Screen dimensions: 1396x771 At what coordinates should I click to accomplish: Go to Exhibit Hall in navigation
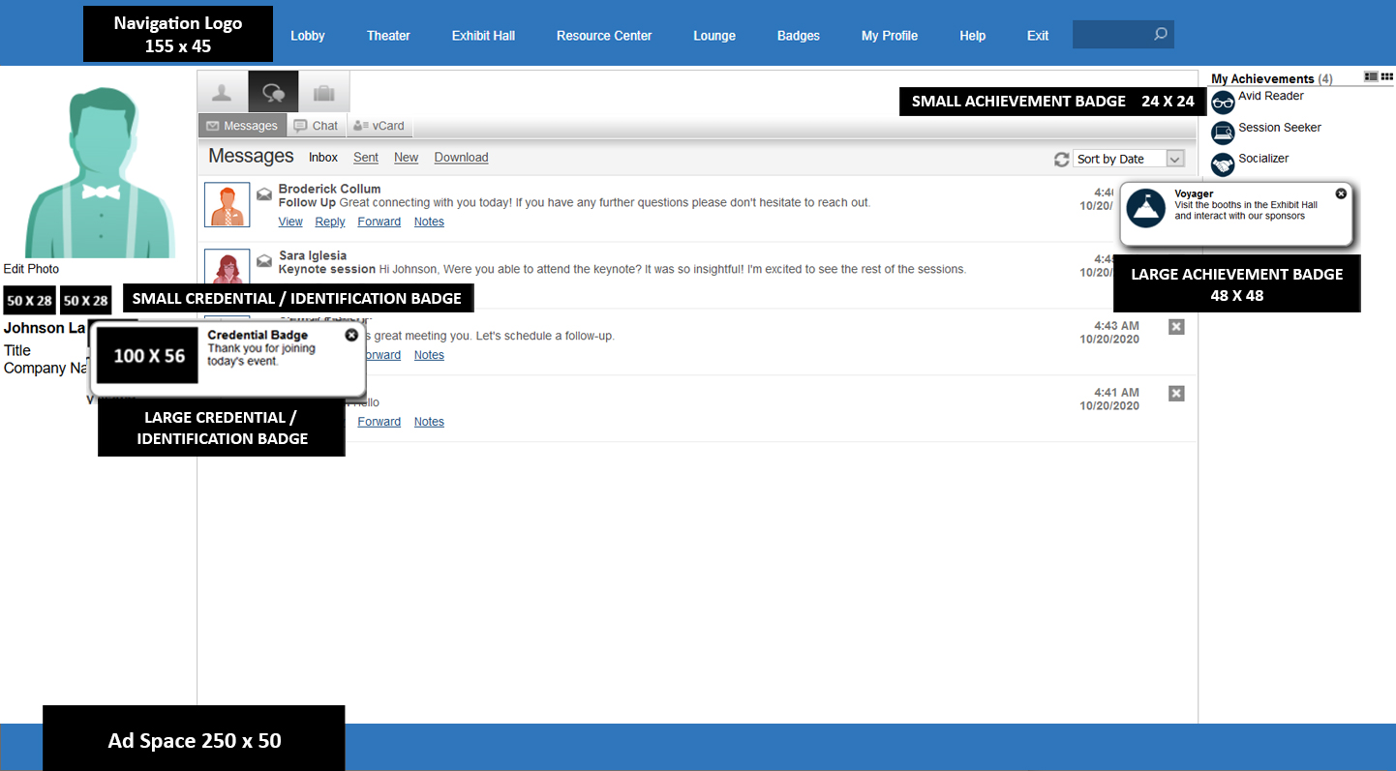[x=483, y=36]
